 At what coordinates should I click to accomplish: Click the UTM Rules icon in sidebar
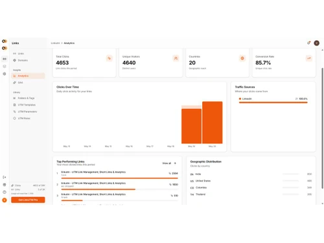[14, 119]
